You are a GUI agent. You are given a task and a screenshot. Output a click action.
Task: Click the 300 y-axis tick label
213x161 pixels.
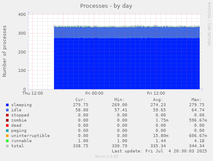pos(22,33)
